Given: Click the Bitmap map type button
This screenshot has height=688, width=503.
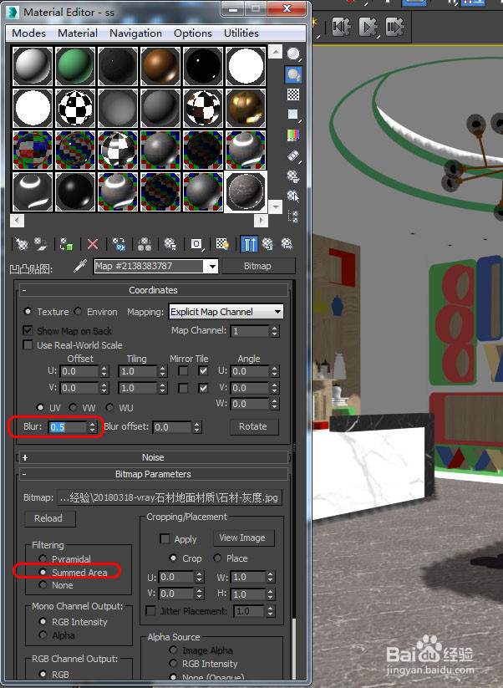Looking at the screenshot, I should pyautogui.click(x=257, y=266).
